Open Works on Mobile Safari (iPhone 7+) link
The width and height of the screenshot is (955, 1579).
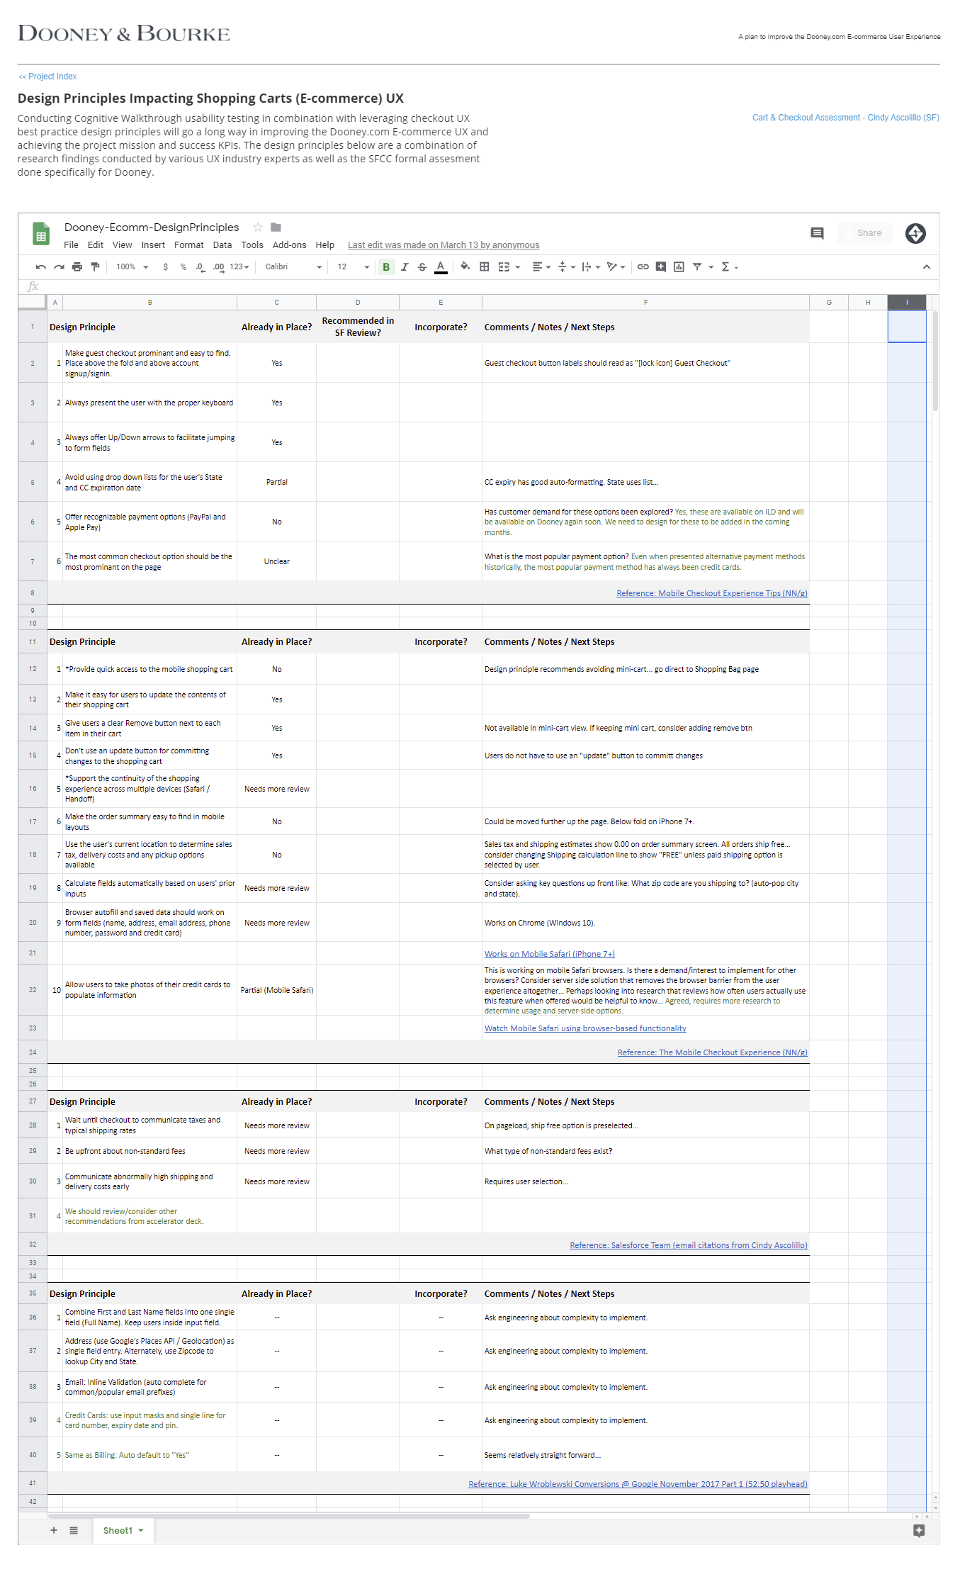550,954
